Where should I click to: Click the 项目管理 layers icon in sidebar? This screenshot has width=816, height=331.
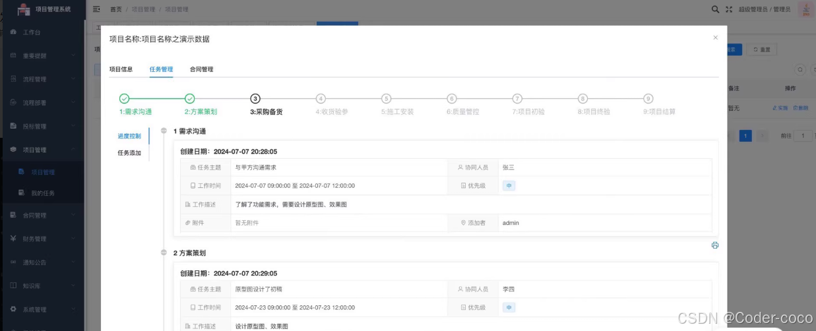click(x=13, y=150)
